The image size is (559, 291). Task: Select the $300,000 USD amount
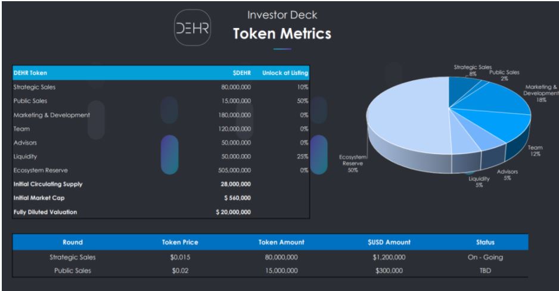click(x=389, y=271)
